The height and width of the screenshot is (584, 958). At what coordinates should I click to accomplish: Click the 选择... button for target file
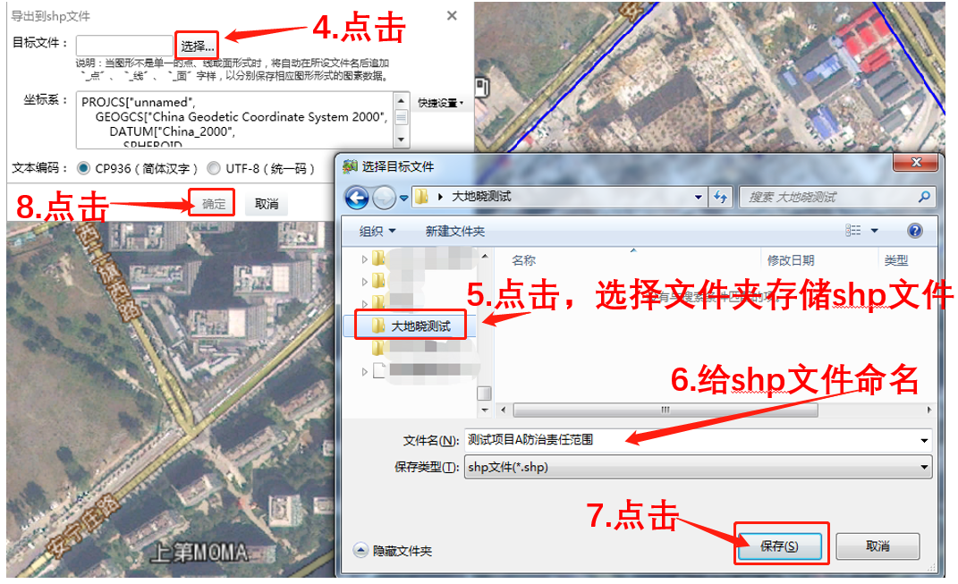(197, 46)
